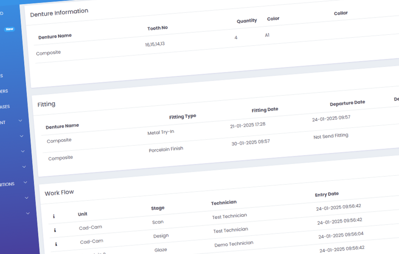Click the New badge in the sidebar
This screenshot has width=399, height=254.
pyautogui.click(x=9, y=29)
